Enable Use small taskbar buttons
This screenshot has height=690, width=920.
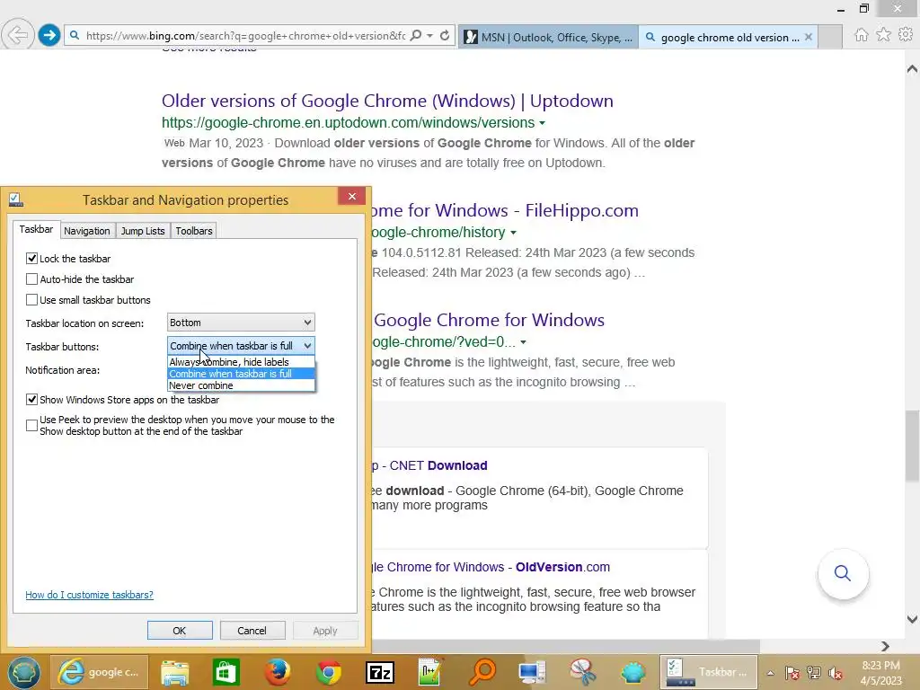point(31,300)
